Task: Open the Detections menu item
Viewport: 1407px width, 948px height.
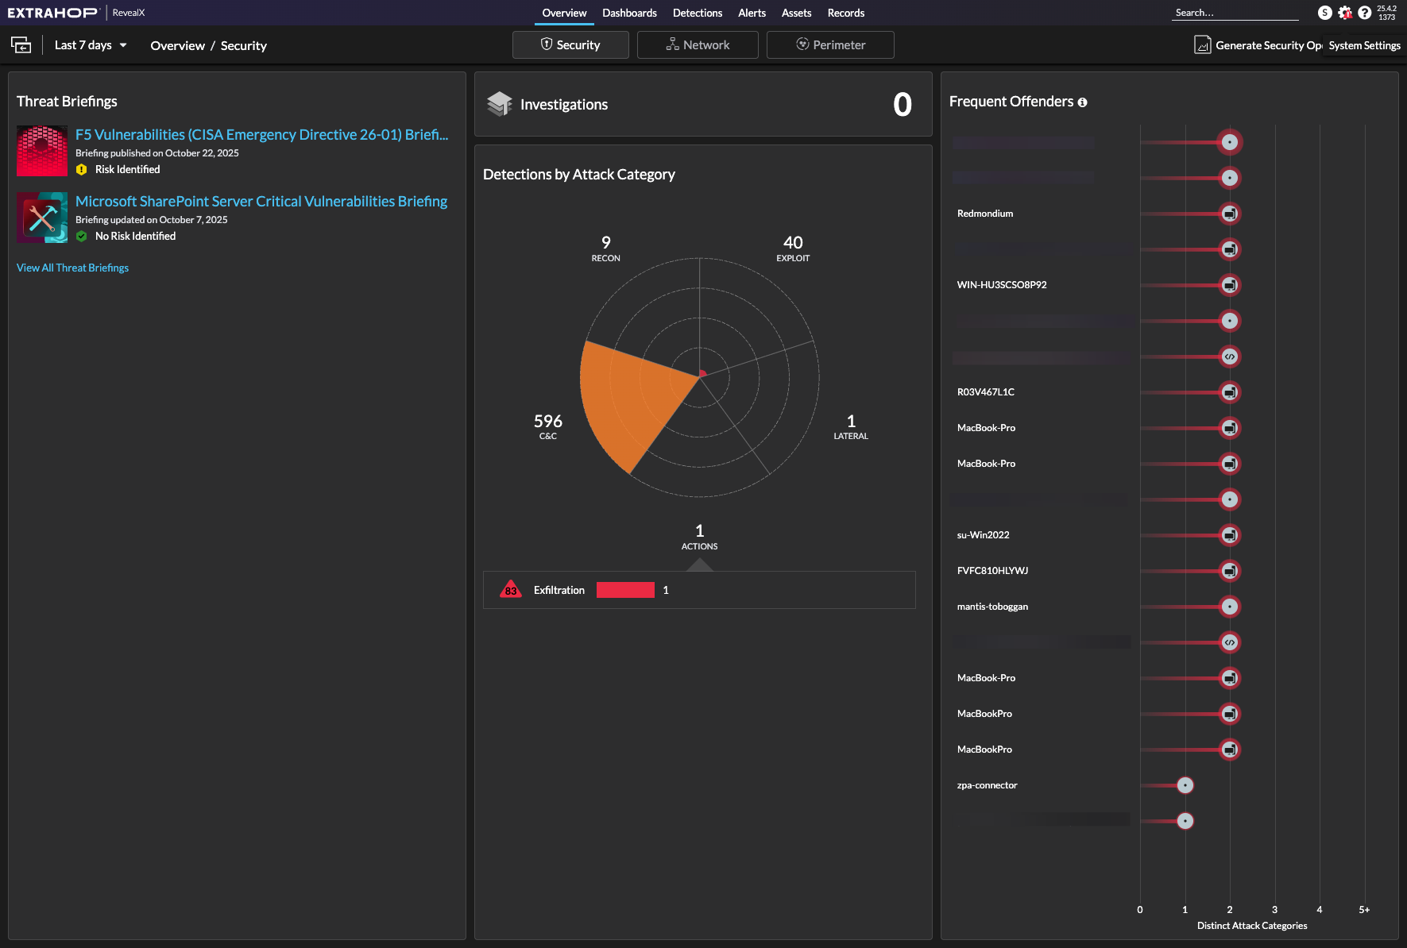Action: coord(697,13)
